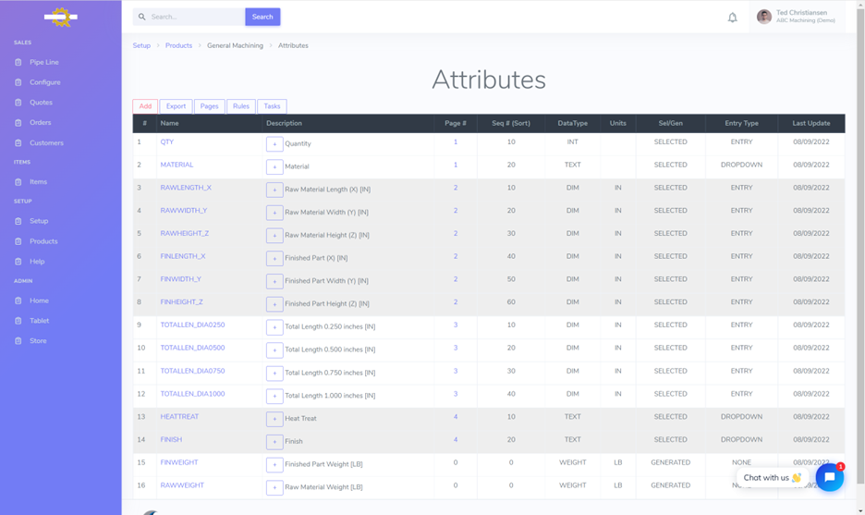Click the Tablet sidebar icon

18,321
